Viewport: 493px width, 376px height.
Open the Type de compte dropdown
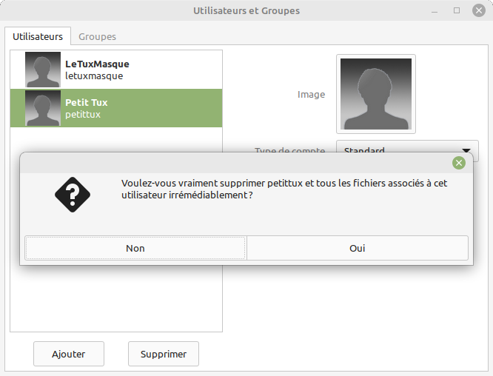click(x=407, y=151)
